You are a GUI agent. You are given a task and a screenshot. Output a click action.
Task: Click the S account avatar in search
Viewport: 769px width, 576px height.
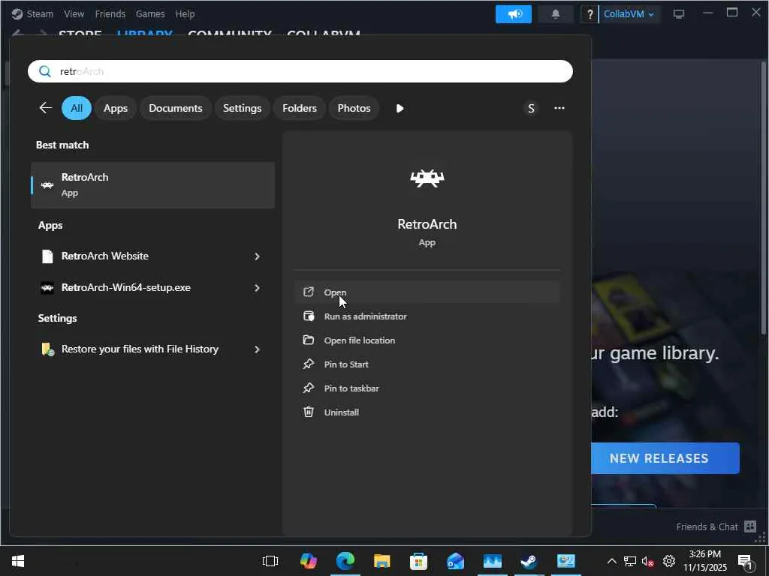531,108
